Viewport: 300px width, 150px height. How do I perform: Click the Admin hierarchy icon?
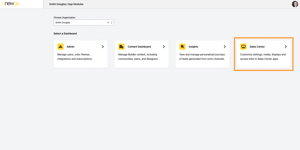[x=60, y=46]
